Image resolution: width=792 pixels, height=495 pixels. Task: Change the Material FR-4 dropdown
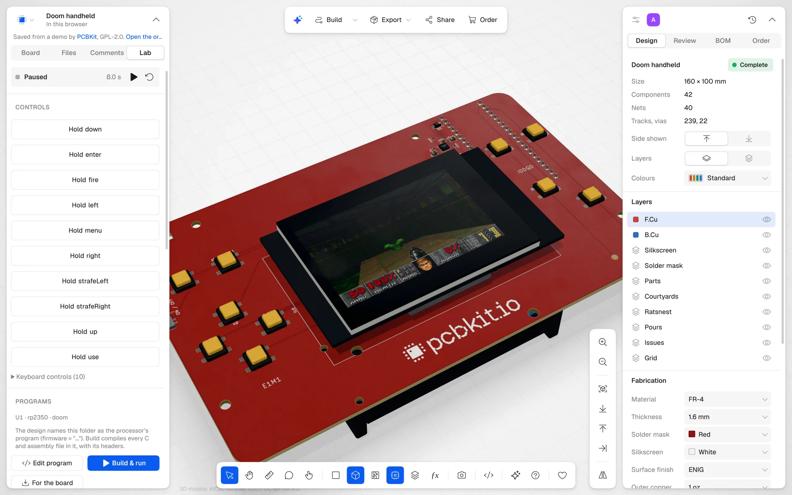coord(728,399)
